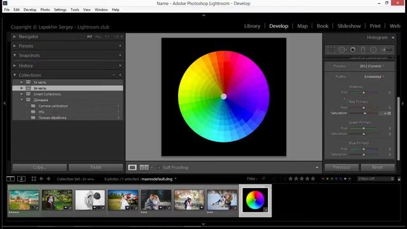Click Shadows Tint slider handle
407x229 pixels.
click(x=364, y=93)
